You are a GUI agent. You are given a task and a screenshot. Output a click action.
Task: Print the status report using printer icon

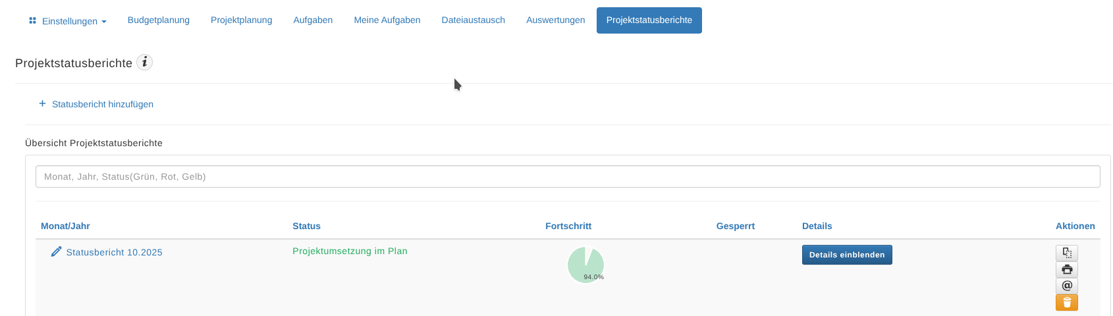1066,269
